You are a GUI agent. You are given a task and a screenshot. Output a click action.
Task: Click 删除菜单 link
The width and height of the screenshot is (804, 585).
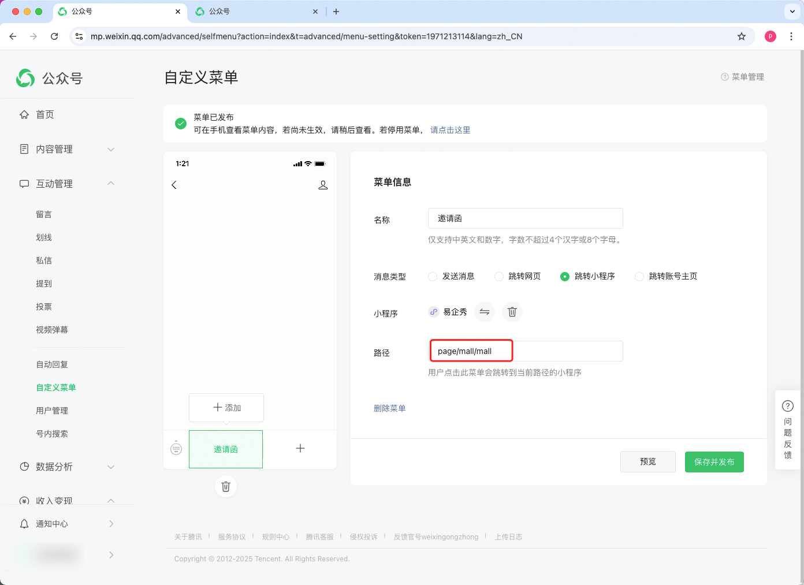(390, 408)
